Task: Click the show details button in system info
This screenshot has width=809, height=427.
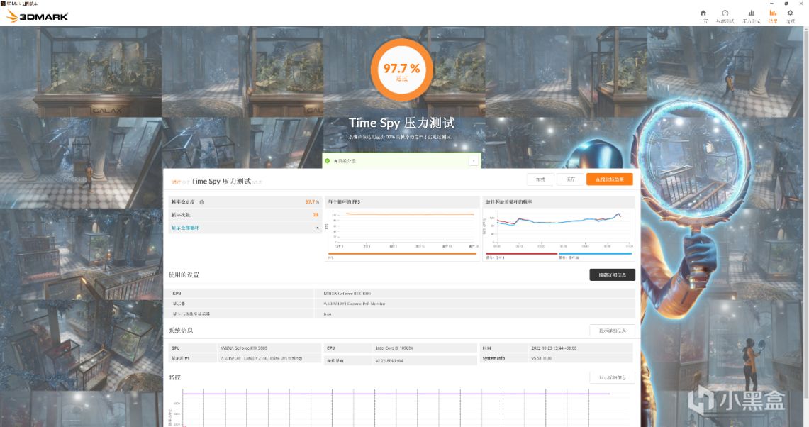Action: pos(612,331)
